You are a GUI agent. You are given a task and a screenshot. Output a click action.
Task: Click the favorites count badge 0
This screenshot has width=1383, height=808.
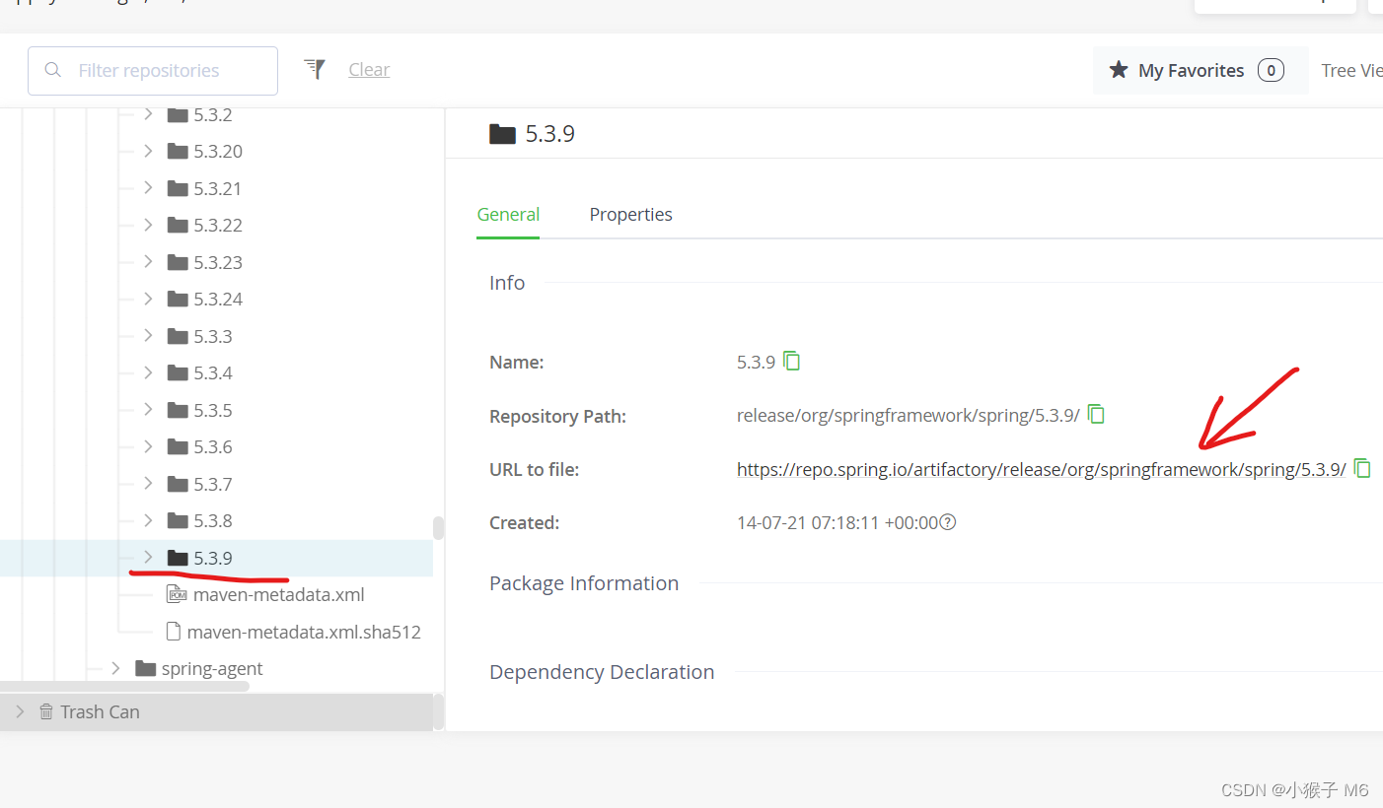coord(1271,70)
